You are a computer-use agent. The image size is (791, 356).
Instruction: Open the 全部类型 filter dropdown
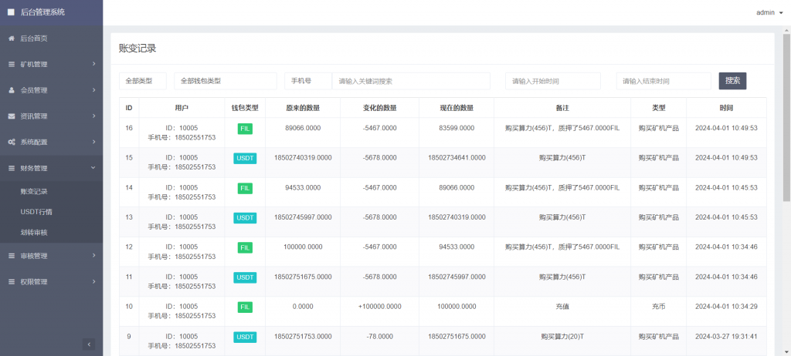click(x=143, y=81)
